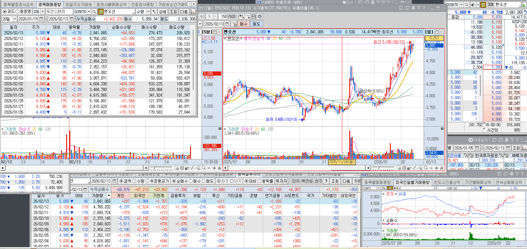Open the calendar icon in the investor trading panel
The width and height of the screenshot is (527, 249).
pyautogui.click(x=114, y=181)
